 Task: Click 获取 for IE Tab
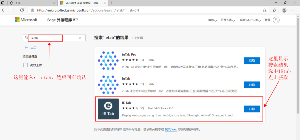tap(252, 109)
